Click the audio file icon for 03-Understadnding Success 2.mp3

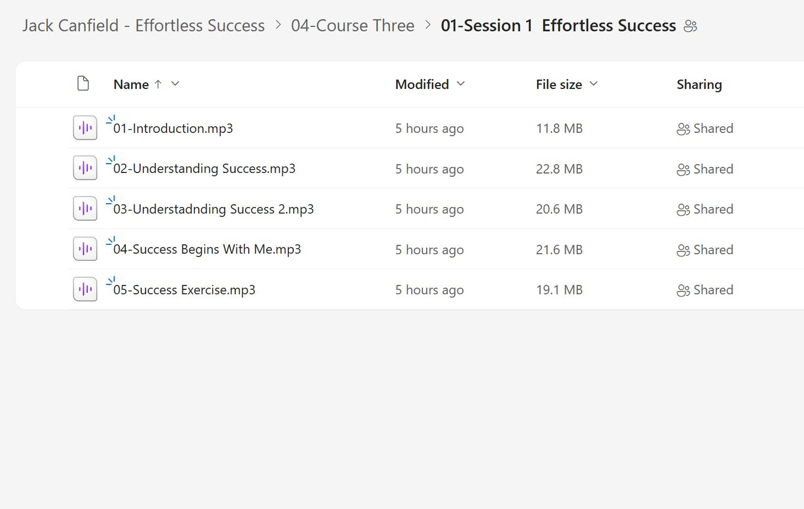(85, 208)
